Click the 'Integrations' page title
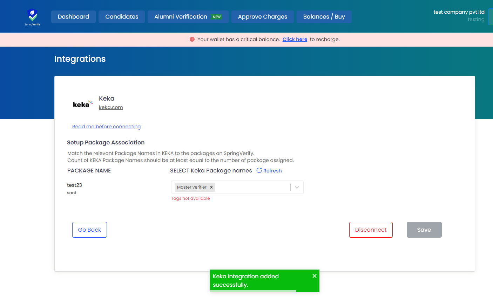The height and width of the screenshot is (299, 493). [80, 59]
